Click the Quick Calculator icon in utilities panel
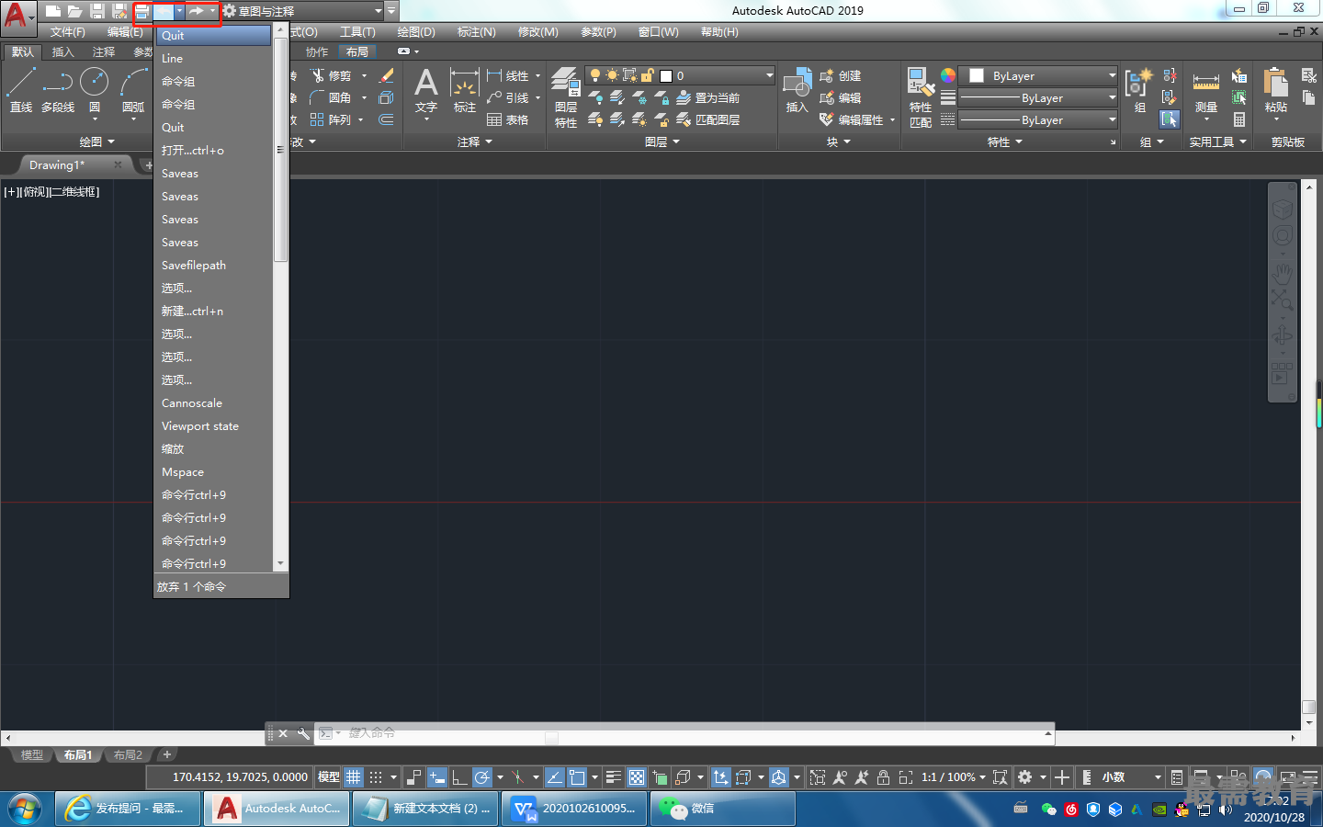Image resolution: width=1323 pixels, height=827 pixels. tap(1239, 119)
